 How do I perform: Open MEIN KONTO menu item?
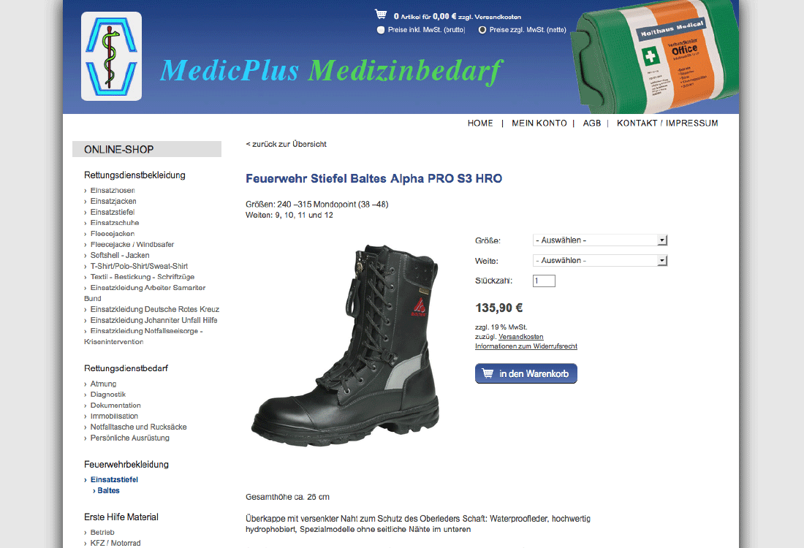tap(539, 123)
